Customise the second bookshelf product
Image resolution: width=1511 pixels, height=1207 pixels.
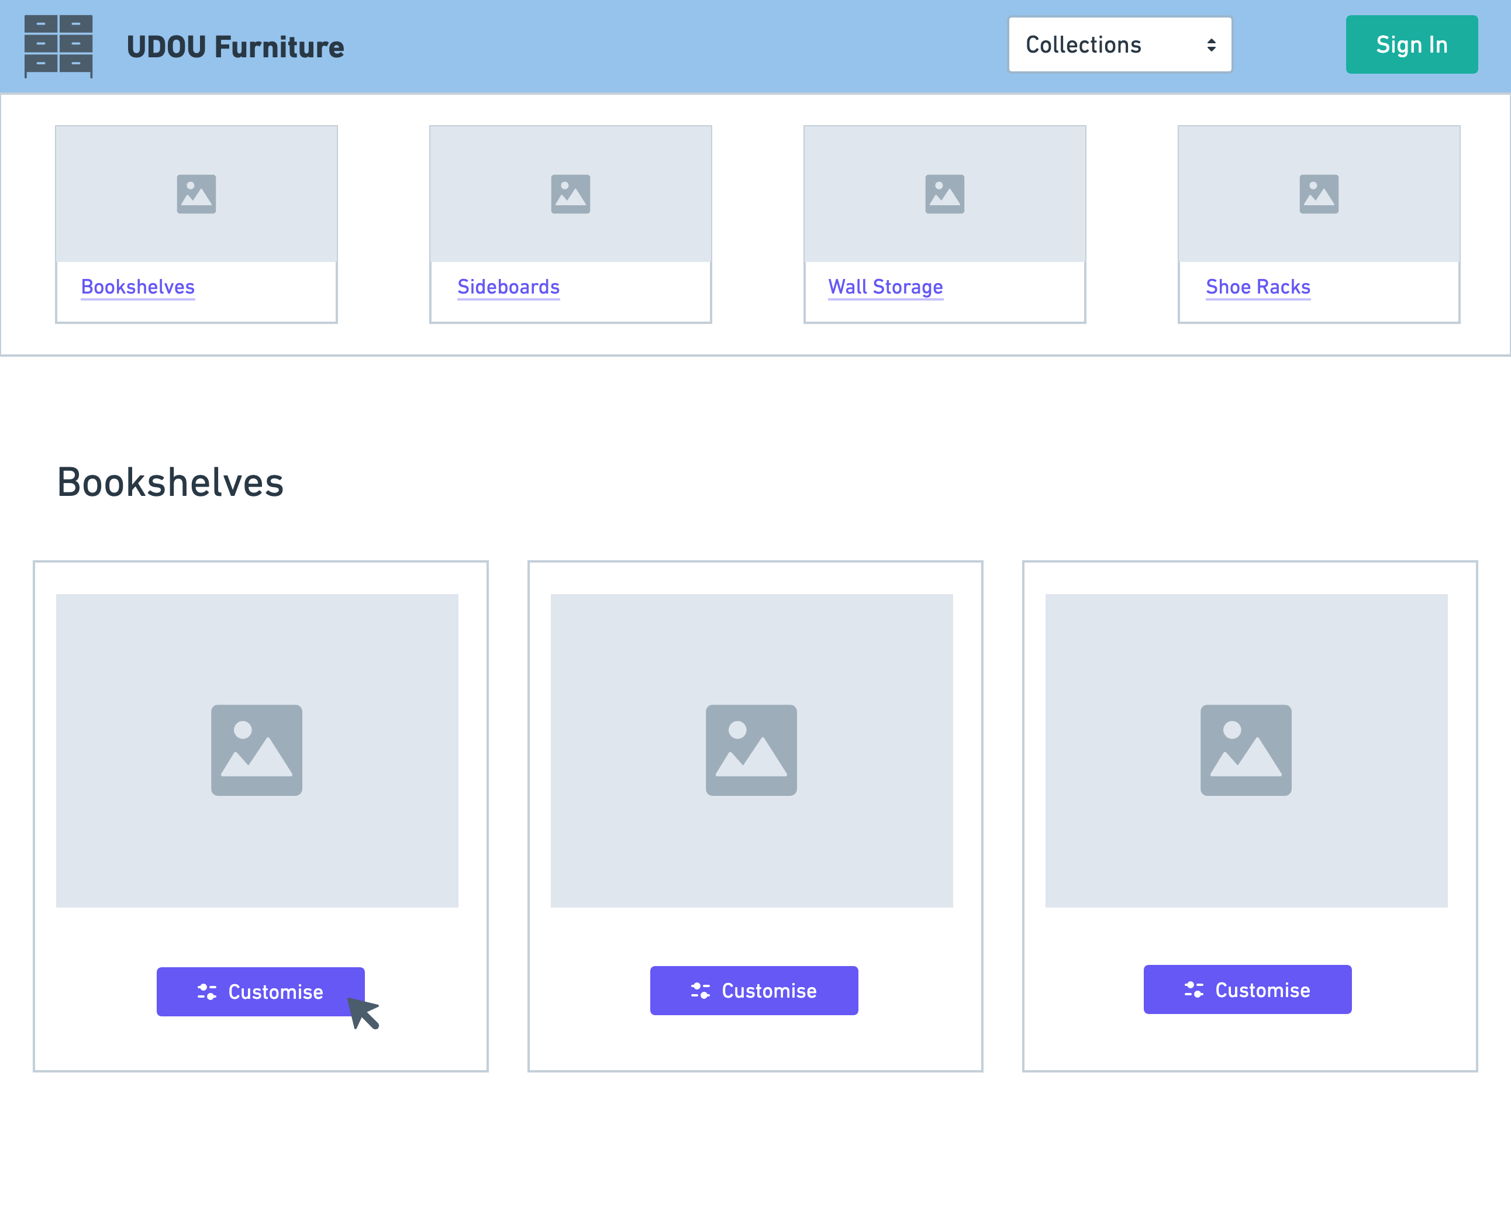click(x=754, y=991)
